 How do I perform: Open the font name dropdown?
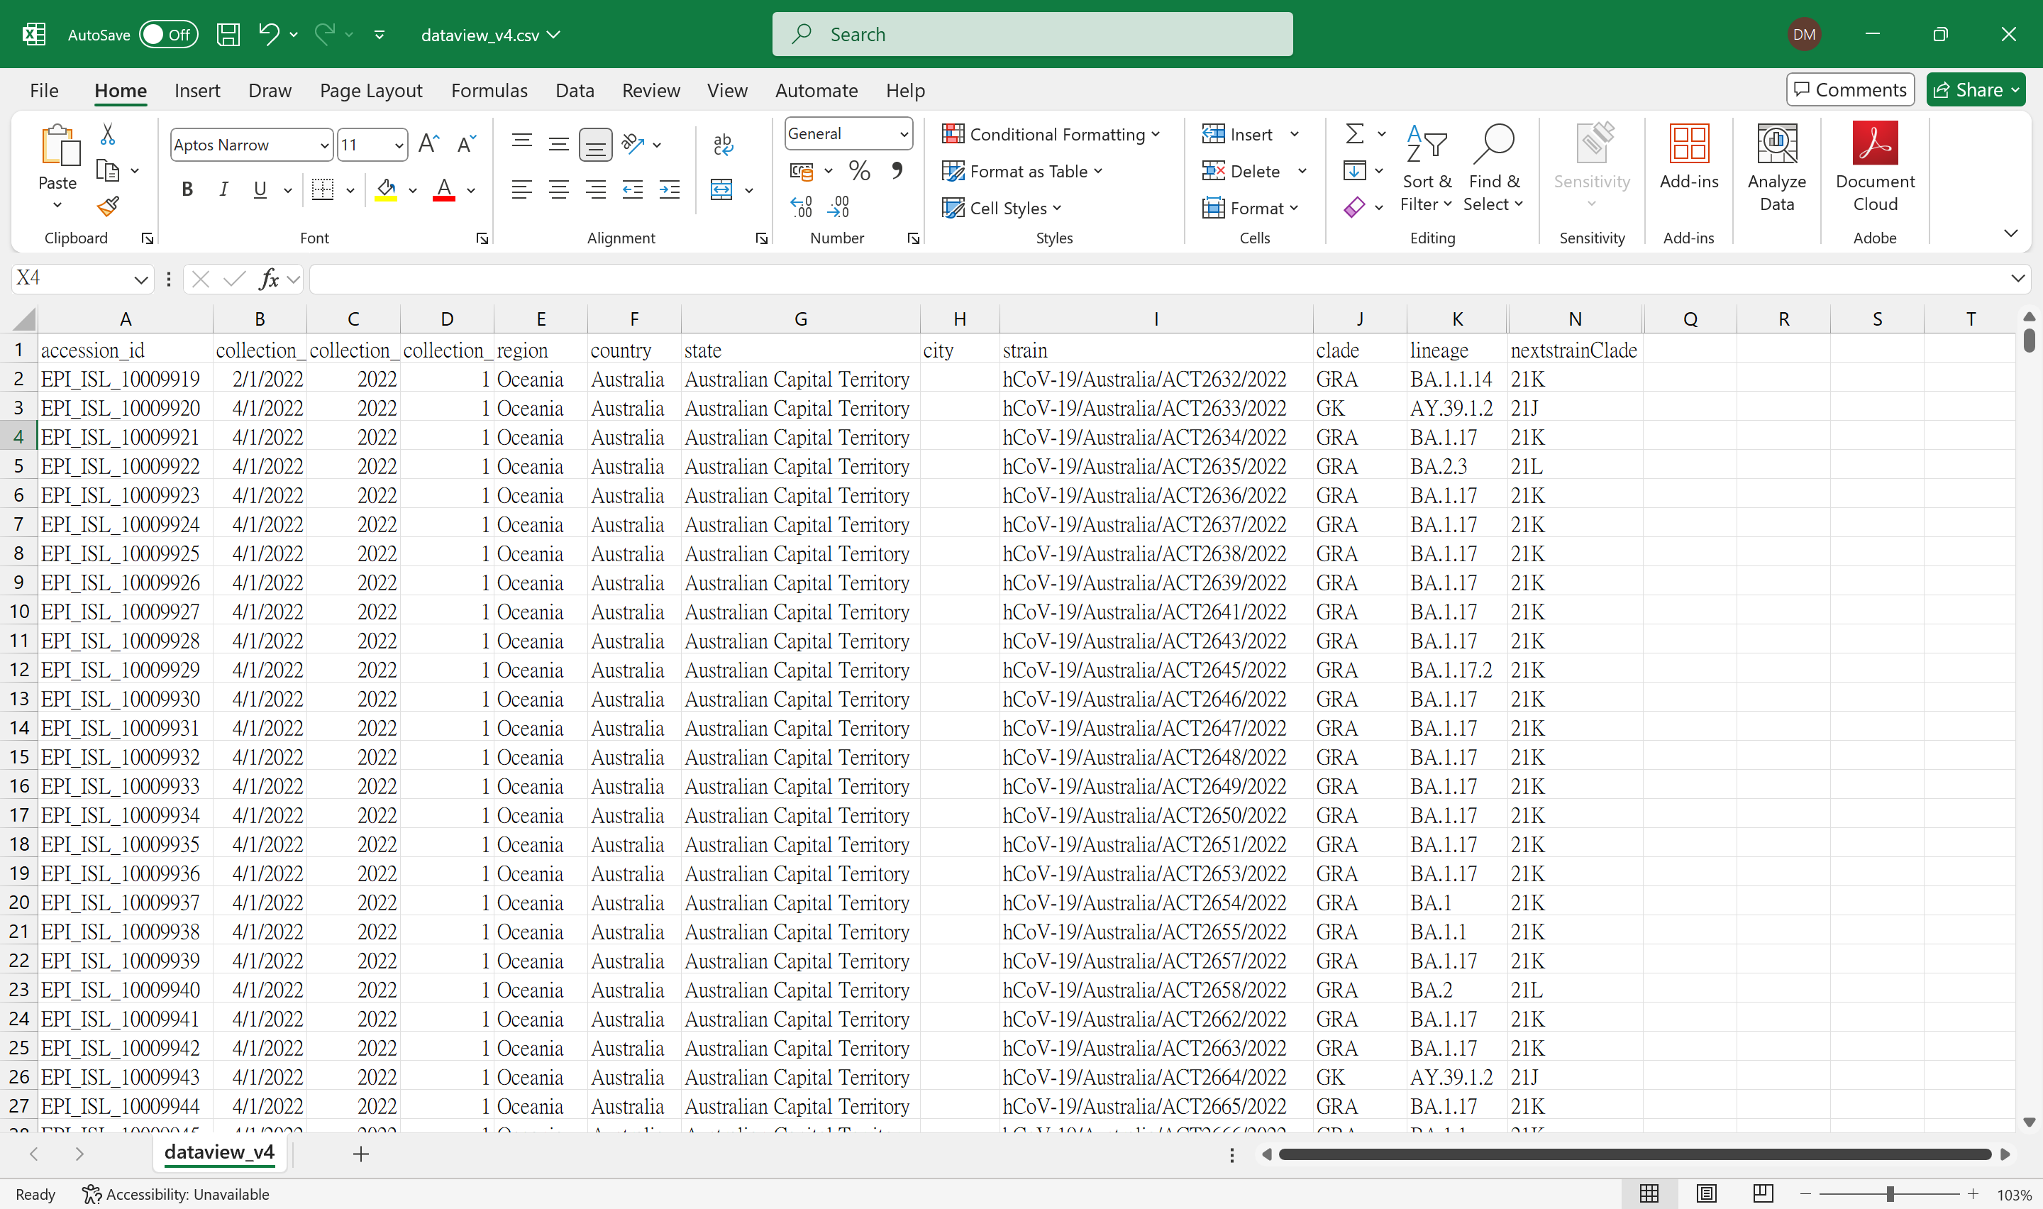pos(324,145)
